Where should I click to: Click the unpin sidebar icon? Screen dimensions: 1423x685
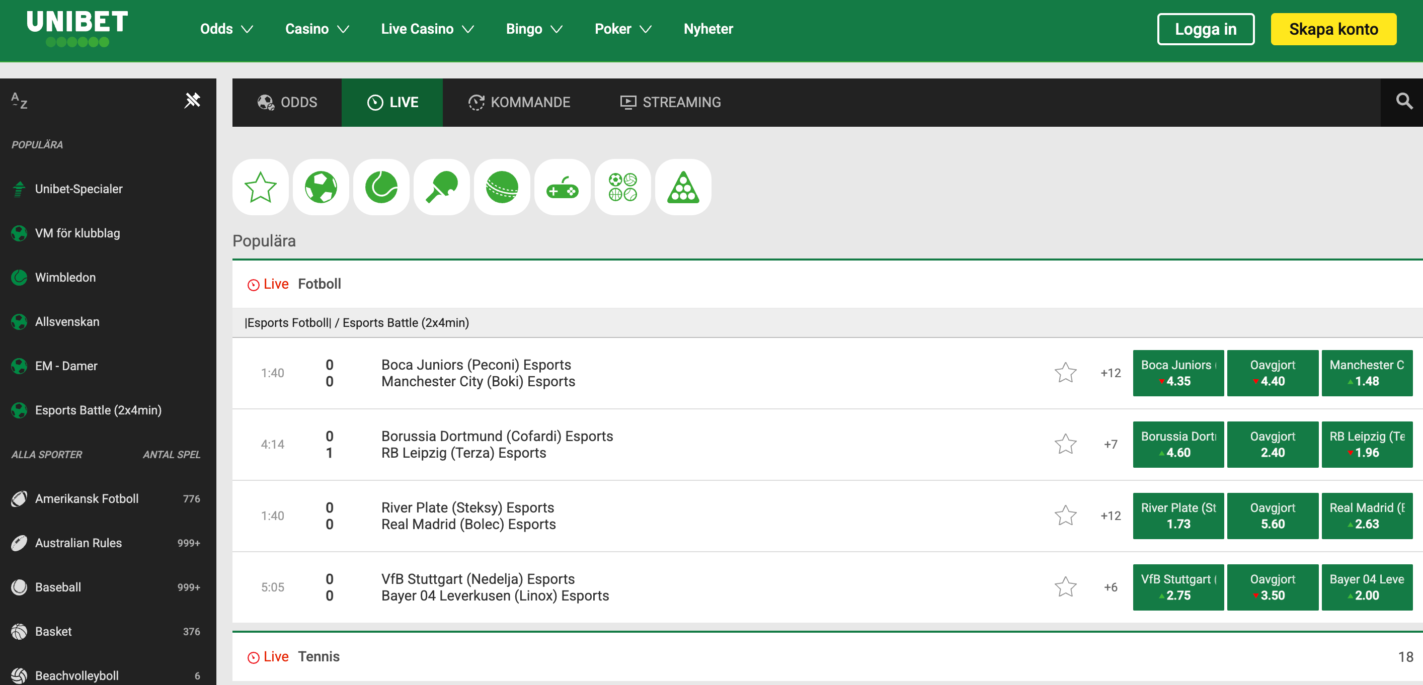click(x=192, y=101)
